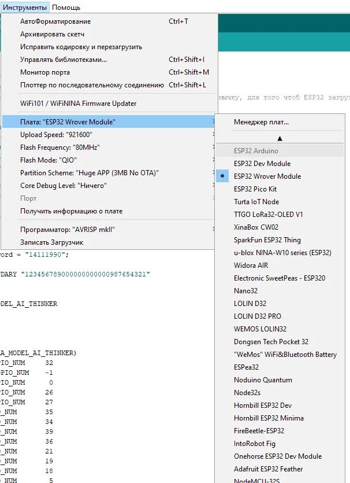Expand the Flash Frequency "80MHz" submenu
350x483 pixels.
[108, 148]
